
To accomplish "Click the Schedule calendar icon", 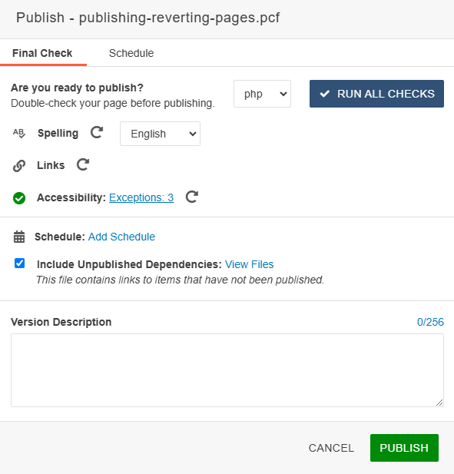I will (x=19, y=237).
